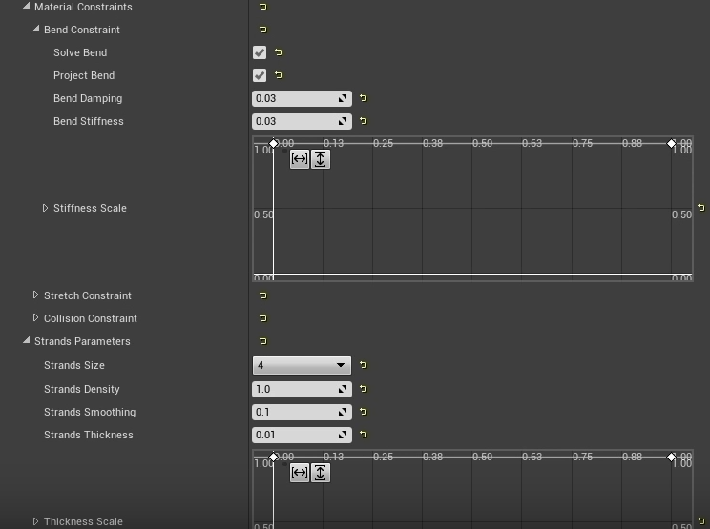Screen dimensions: 710x529
Task: Reset Strands Size to default
Action: click(364, 365)
